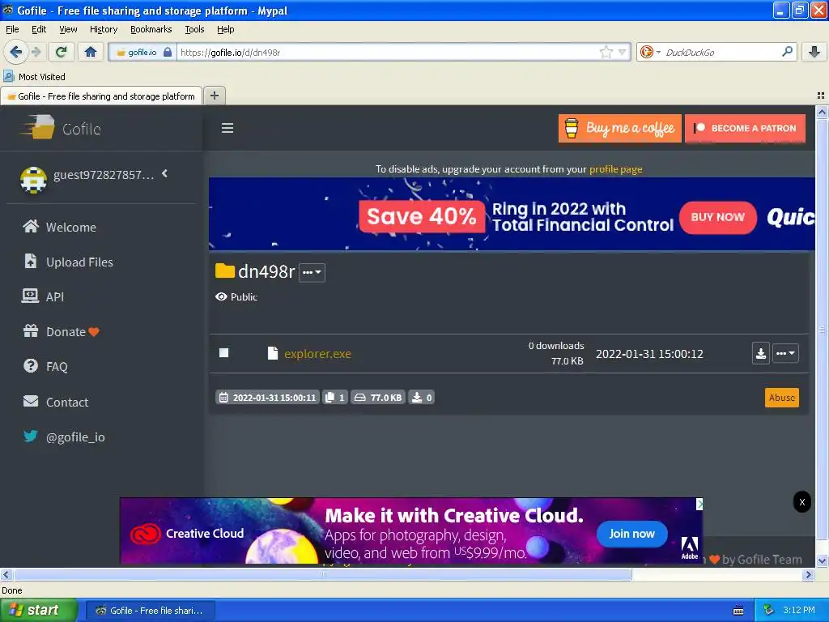Open the Most Visited bookmarks folder
Screen dimensions: 829x622
point(34,77)
